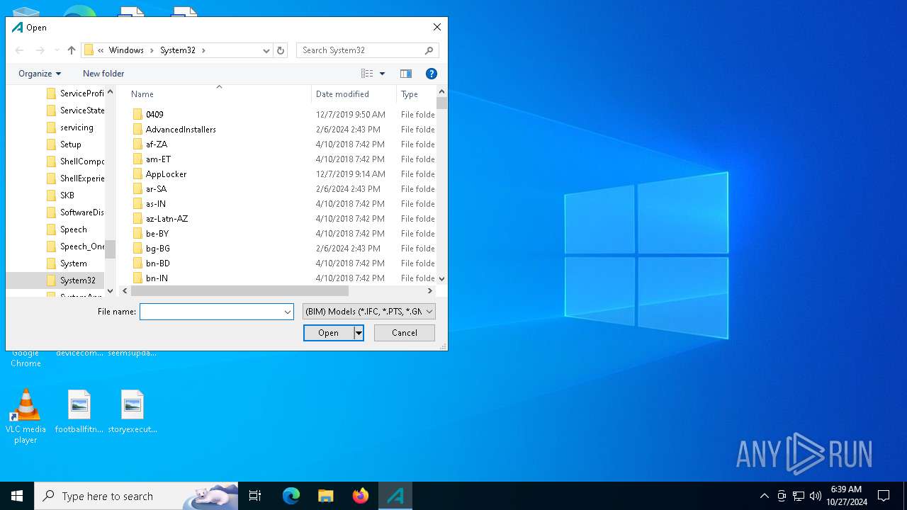Viewport: 907px width, 510px height.
Task: Select System32 in the address breadcrumb
Action: (178, 50)
